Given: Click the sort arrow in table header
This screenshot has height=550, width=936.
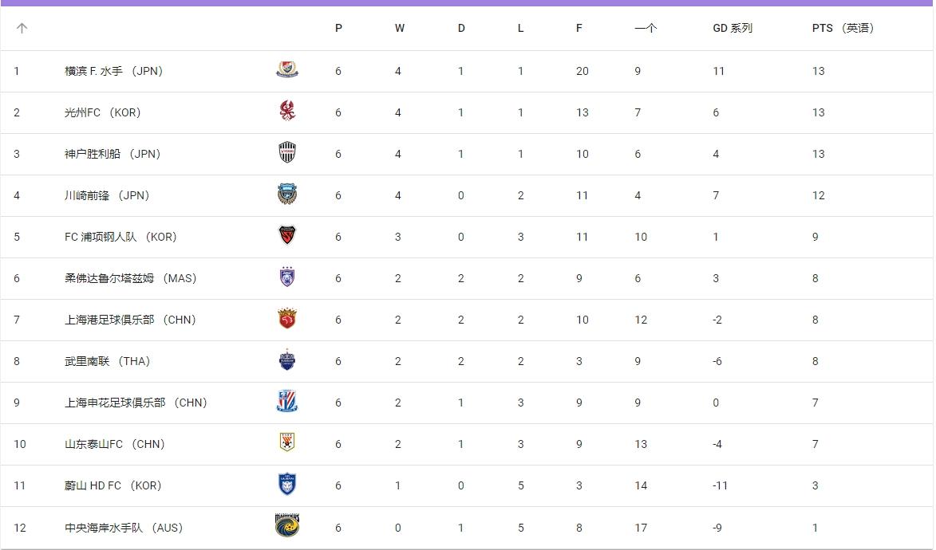Looking at the screenshot, I should coord(22,28).
